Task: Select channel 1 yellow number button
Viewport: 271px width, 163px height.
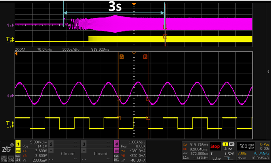Action: click(x=18, y=144)
